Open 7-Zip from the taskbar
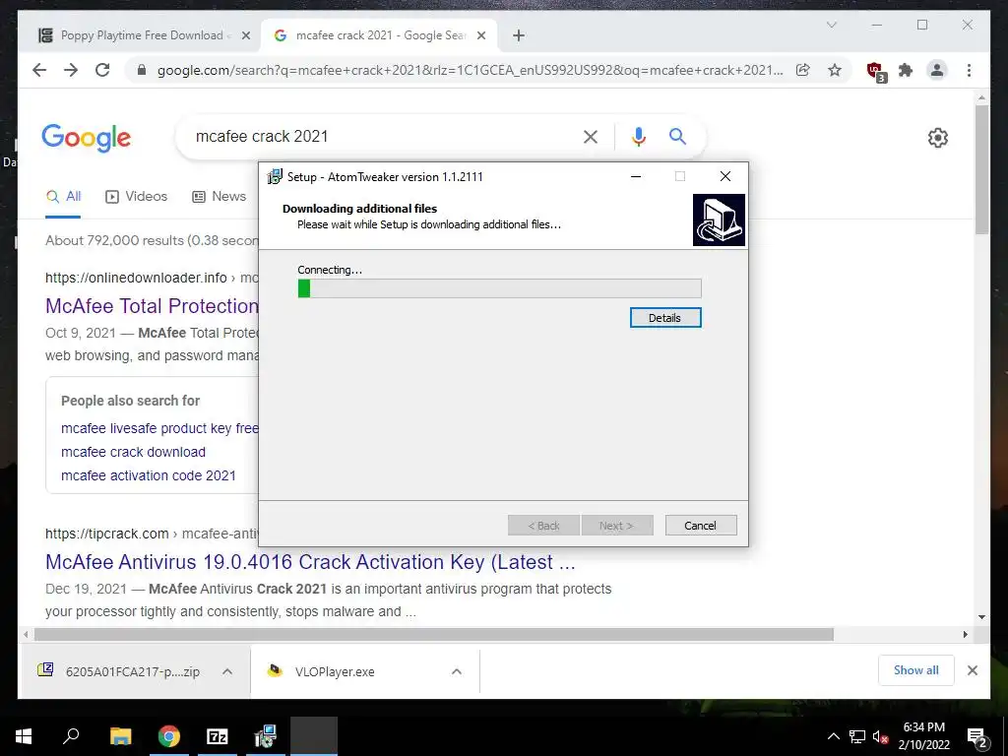 pos(218,736)
